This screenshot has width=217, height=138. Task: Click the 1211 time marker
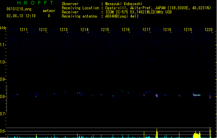(23, 30)
